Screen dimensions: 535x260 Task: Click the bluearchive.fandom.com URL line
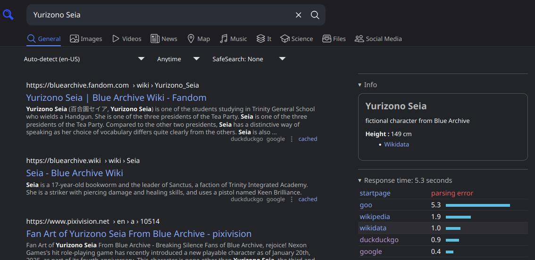pos(113,85)
